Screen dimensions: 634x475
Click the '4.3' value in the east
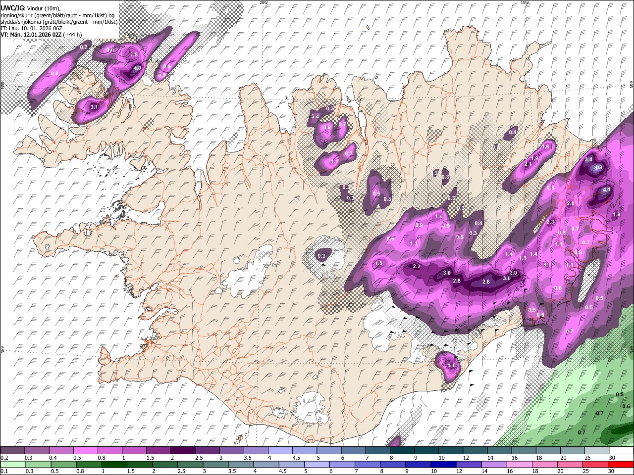pyautogui.click(x=598, y=168)
